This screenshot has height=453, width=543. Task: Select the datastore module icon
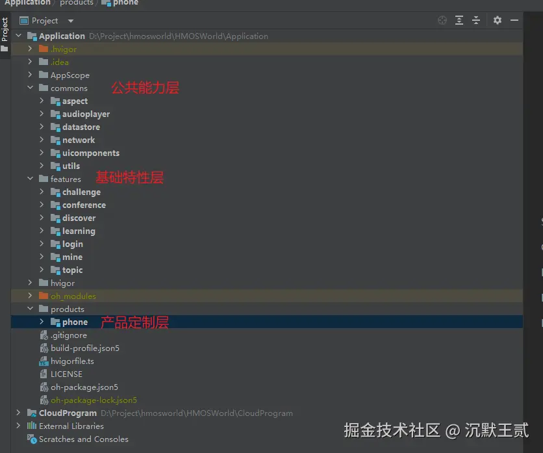tap(55, 127)
